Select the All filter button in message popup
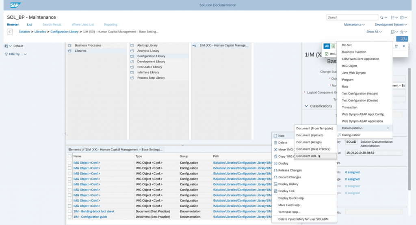The width and height of the screenshot is (416, 225). click(327, 46)
